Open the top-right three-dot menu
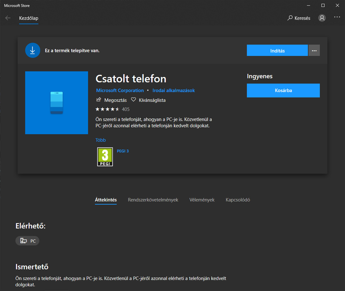345x291 pixels. click(x=337, y=17)
